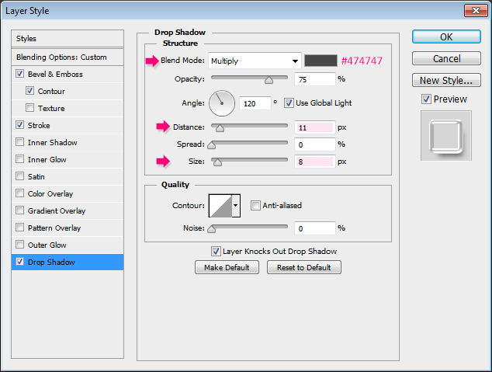Uncheck the Drop Shadow checkbox
This screenshot has height=372, width=492.
[19, 262]
